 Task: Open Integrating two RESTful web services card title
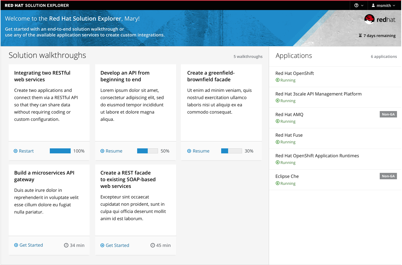point(42,76)
